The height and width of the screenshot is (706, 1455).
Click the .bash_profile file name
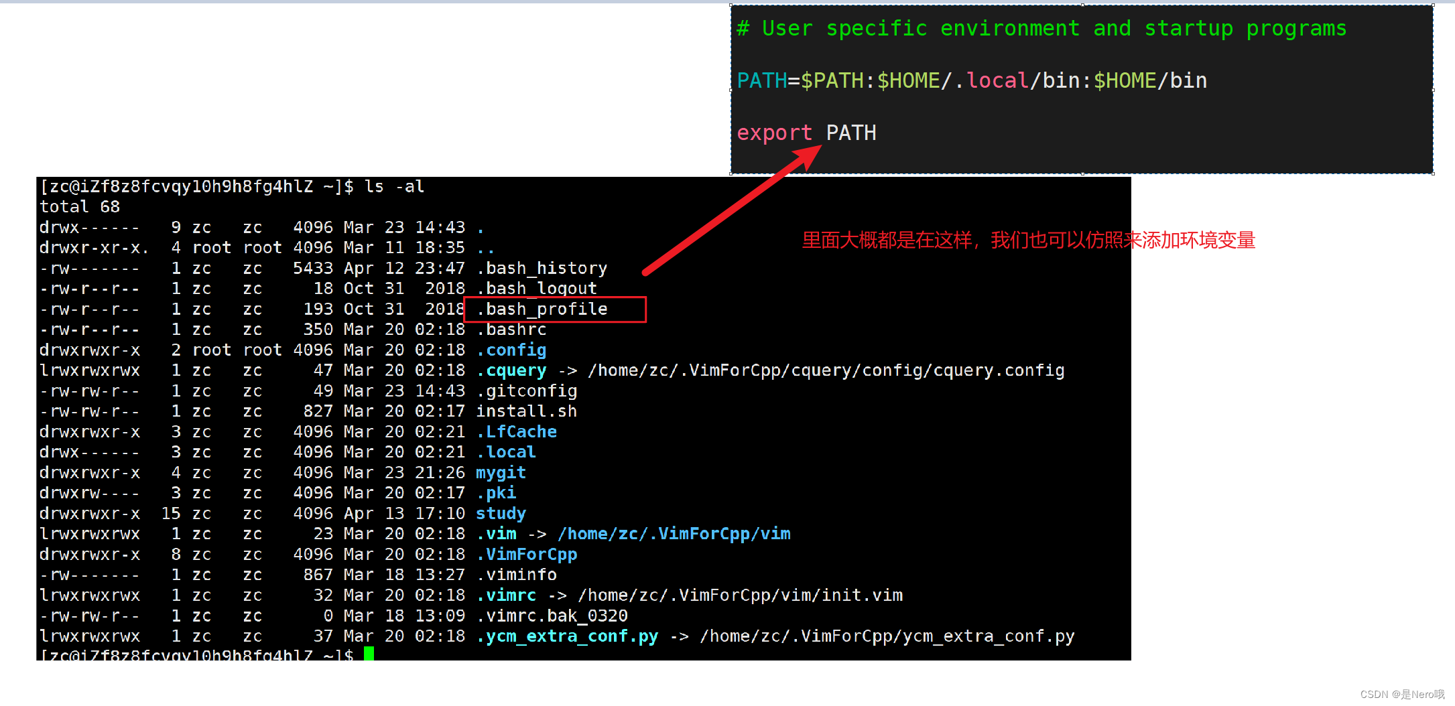[x=542, y=309]
